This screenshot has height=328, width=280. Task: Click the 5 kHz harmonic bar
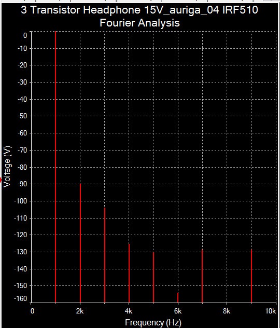(153, 277)
